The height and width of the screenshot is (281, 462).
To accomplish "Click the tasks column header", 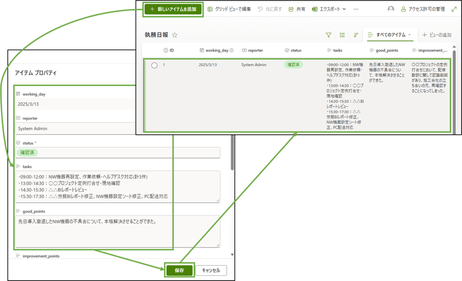I will click(335, 50).
